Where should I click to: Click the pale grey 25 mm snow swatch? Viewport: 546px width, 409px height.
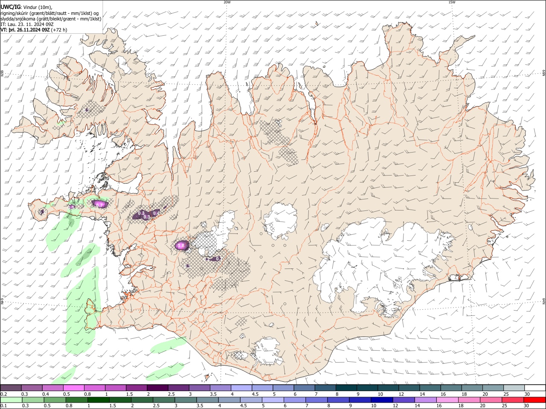[x=514, y=388]
